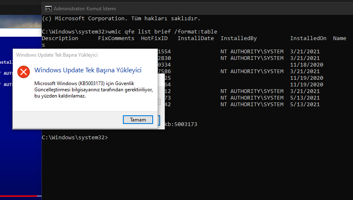Click the InstalledOn column header
Viewport: 353px width, 200px height.
coord(308,38)
